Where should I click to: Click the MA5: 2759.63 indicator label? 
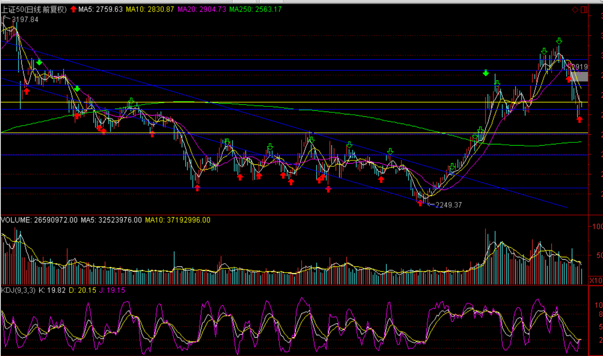point(101,9)
